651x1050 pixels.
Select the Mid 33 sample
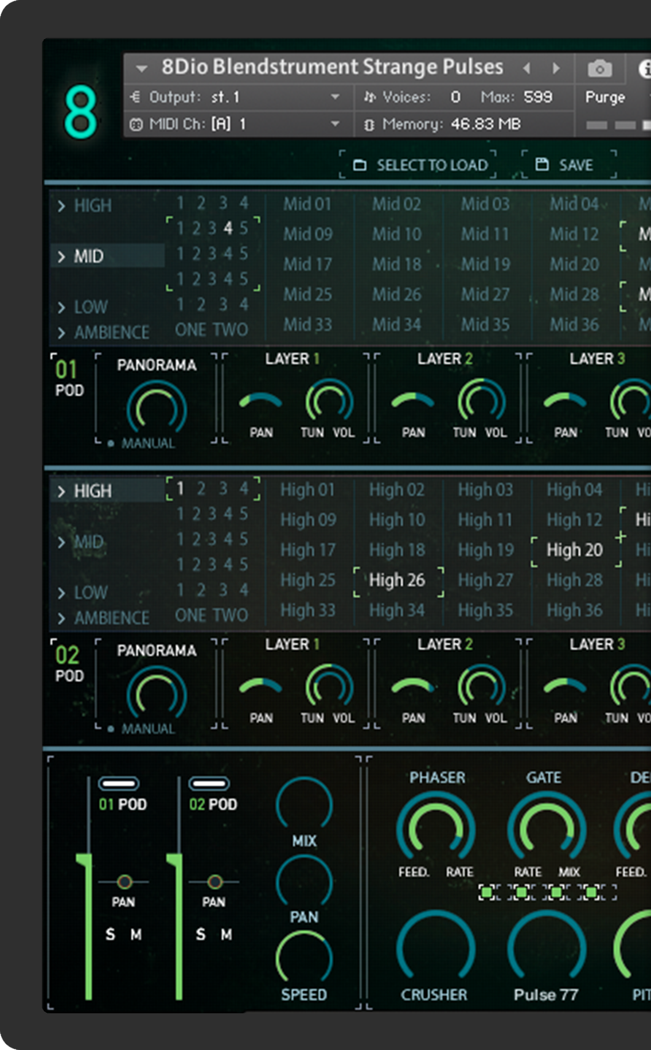307,325
